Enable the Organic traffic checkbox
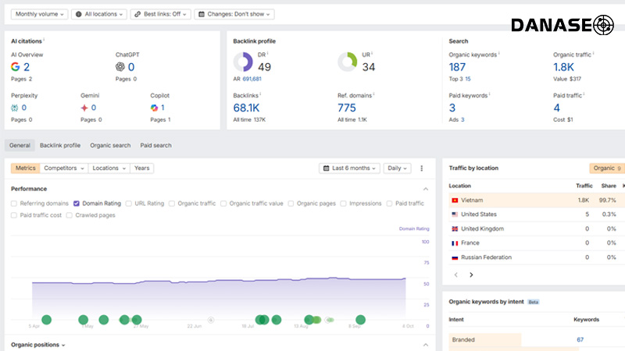 coord(172,204)
